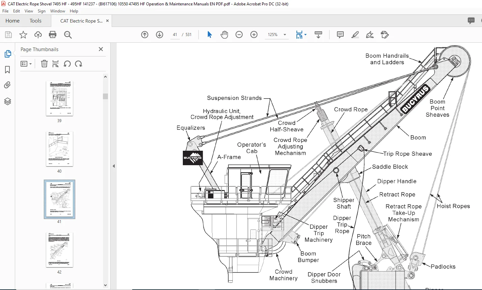Collapse the navigation pane with the side arrow
This screenshot has height=290, width=482.
[114, 166]
